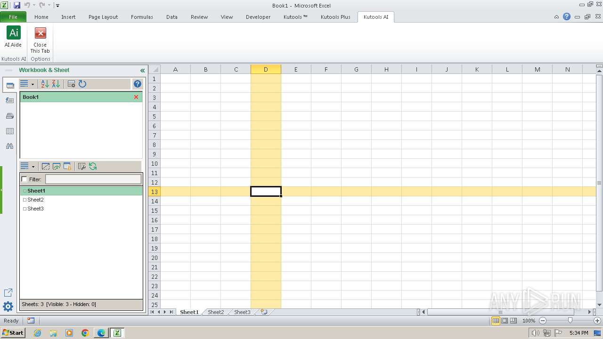Launch Chrome from the taskbar
The height and width of the screenshot is (339, 603).
pyautogui.click(x=85, y=333)
